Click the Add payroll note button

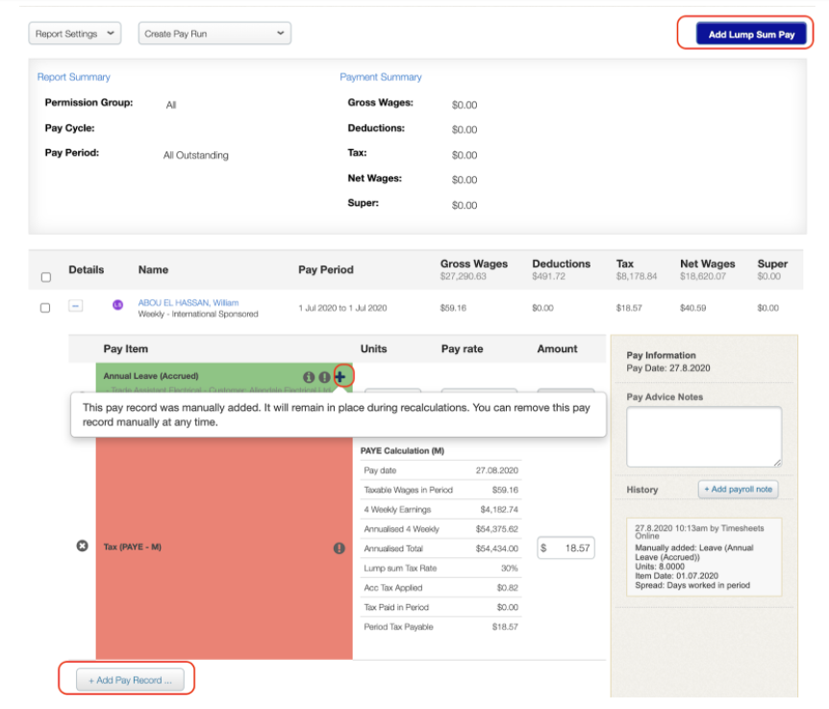tap(738, 490)
